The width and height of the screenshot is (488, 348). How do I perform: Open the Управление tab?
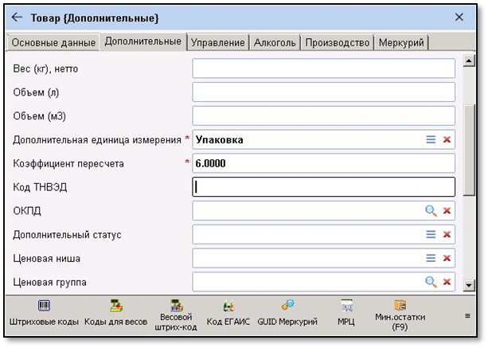tap(218, 43)
